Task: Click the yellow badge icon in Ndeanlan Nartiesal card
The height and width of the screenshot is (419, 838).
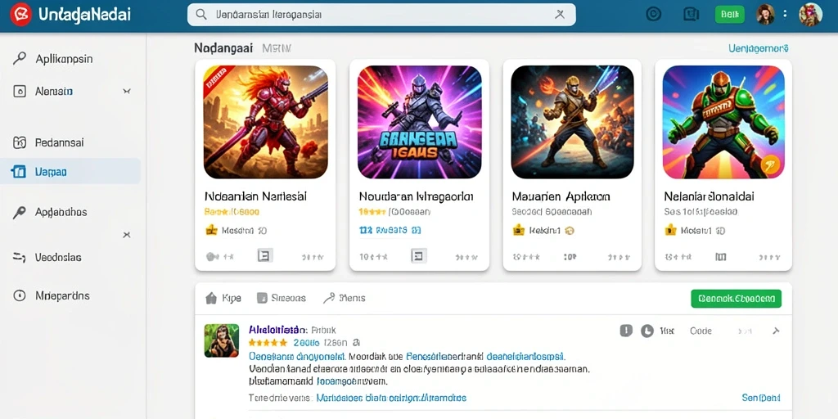Action: (212, 230)
